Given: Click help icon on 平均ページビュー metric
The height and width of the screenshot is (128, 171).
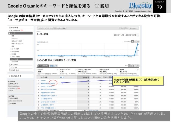Looking at the screenshot, I should pyautogui.click(x=76, y=69).
